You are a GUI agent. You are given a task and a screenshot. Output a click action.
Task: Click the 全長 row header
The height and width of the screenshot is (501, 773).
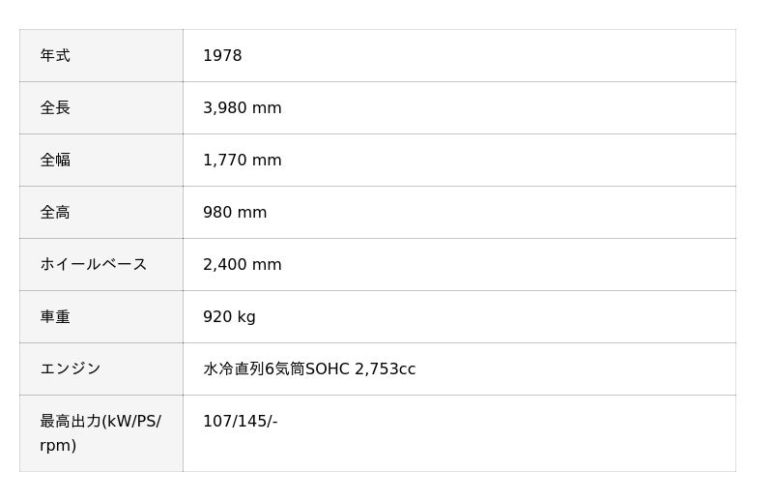point(55,108)
